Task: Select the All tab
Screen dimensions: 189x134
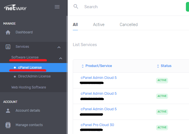Action: (75, 25)
